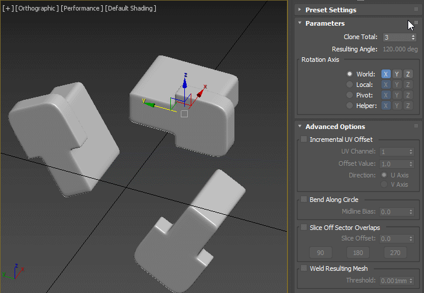
Task: Expand the Preset Settings rollout
Action: pyautogui.click(x=300, y=10)
